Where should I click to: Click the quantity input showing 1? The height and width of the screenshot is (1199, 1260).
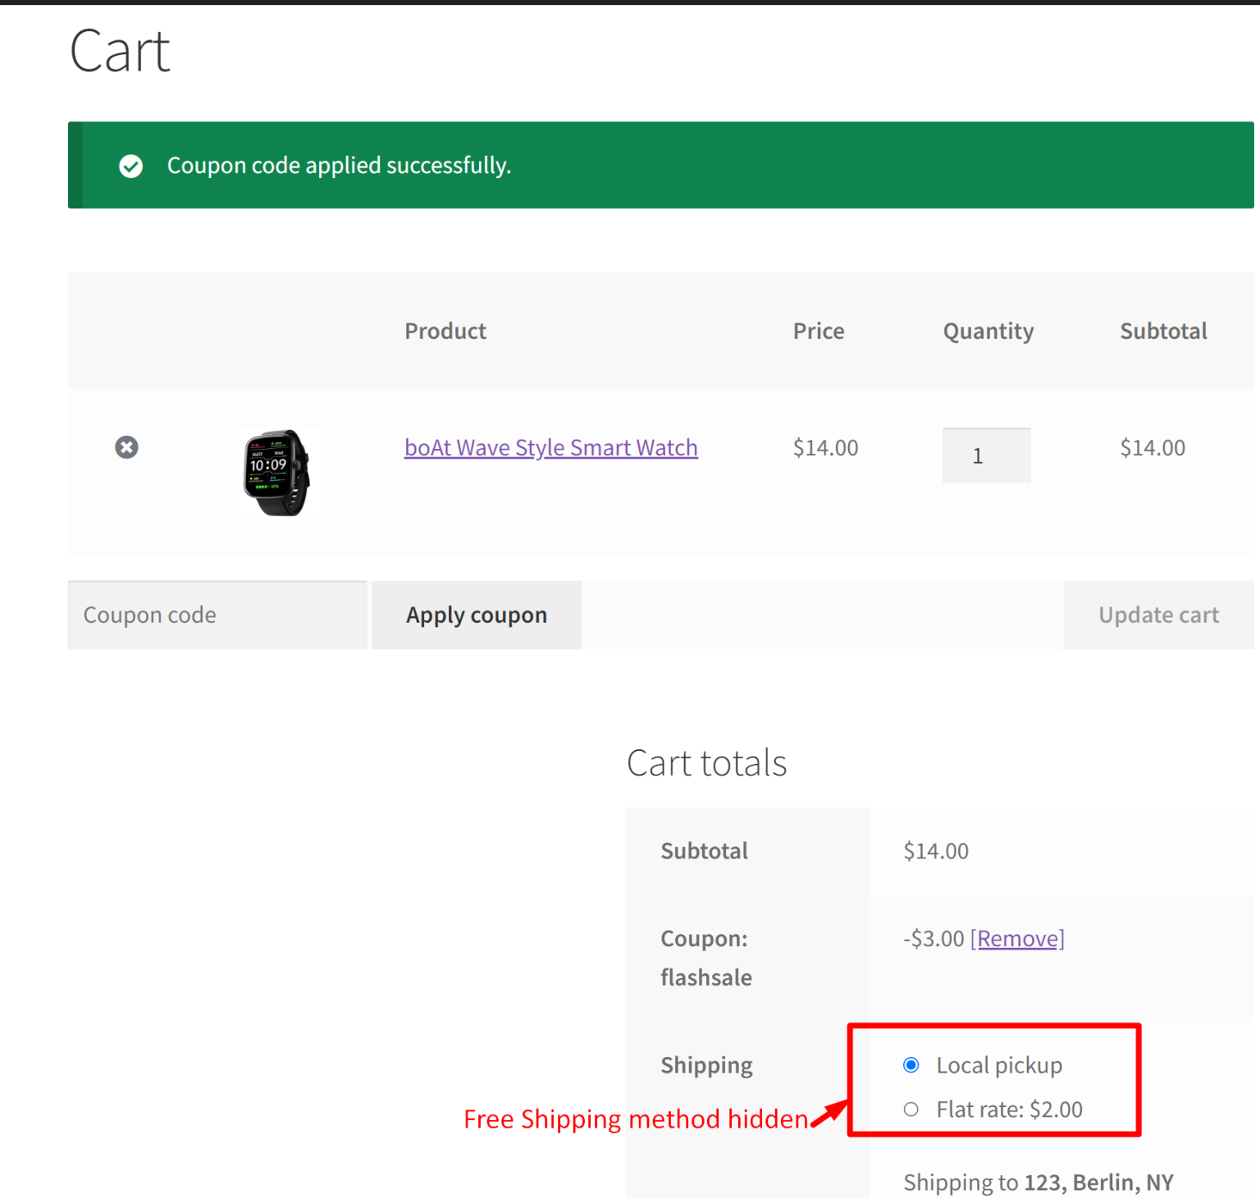986,455
